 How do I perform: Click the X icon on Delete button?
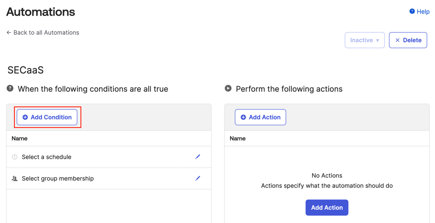397,40
